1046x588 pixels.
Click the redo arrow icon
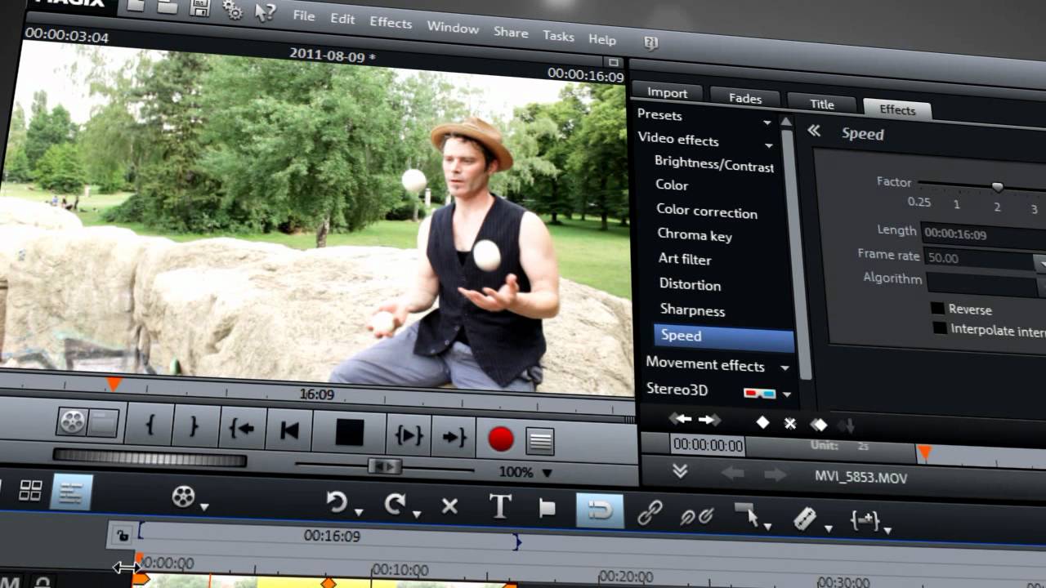[395, 504]
